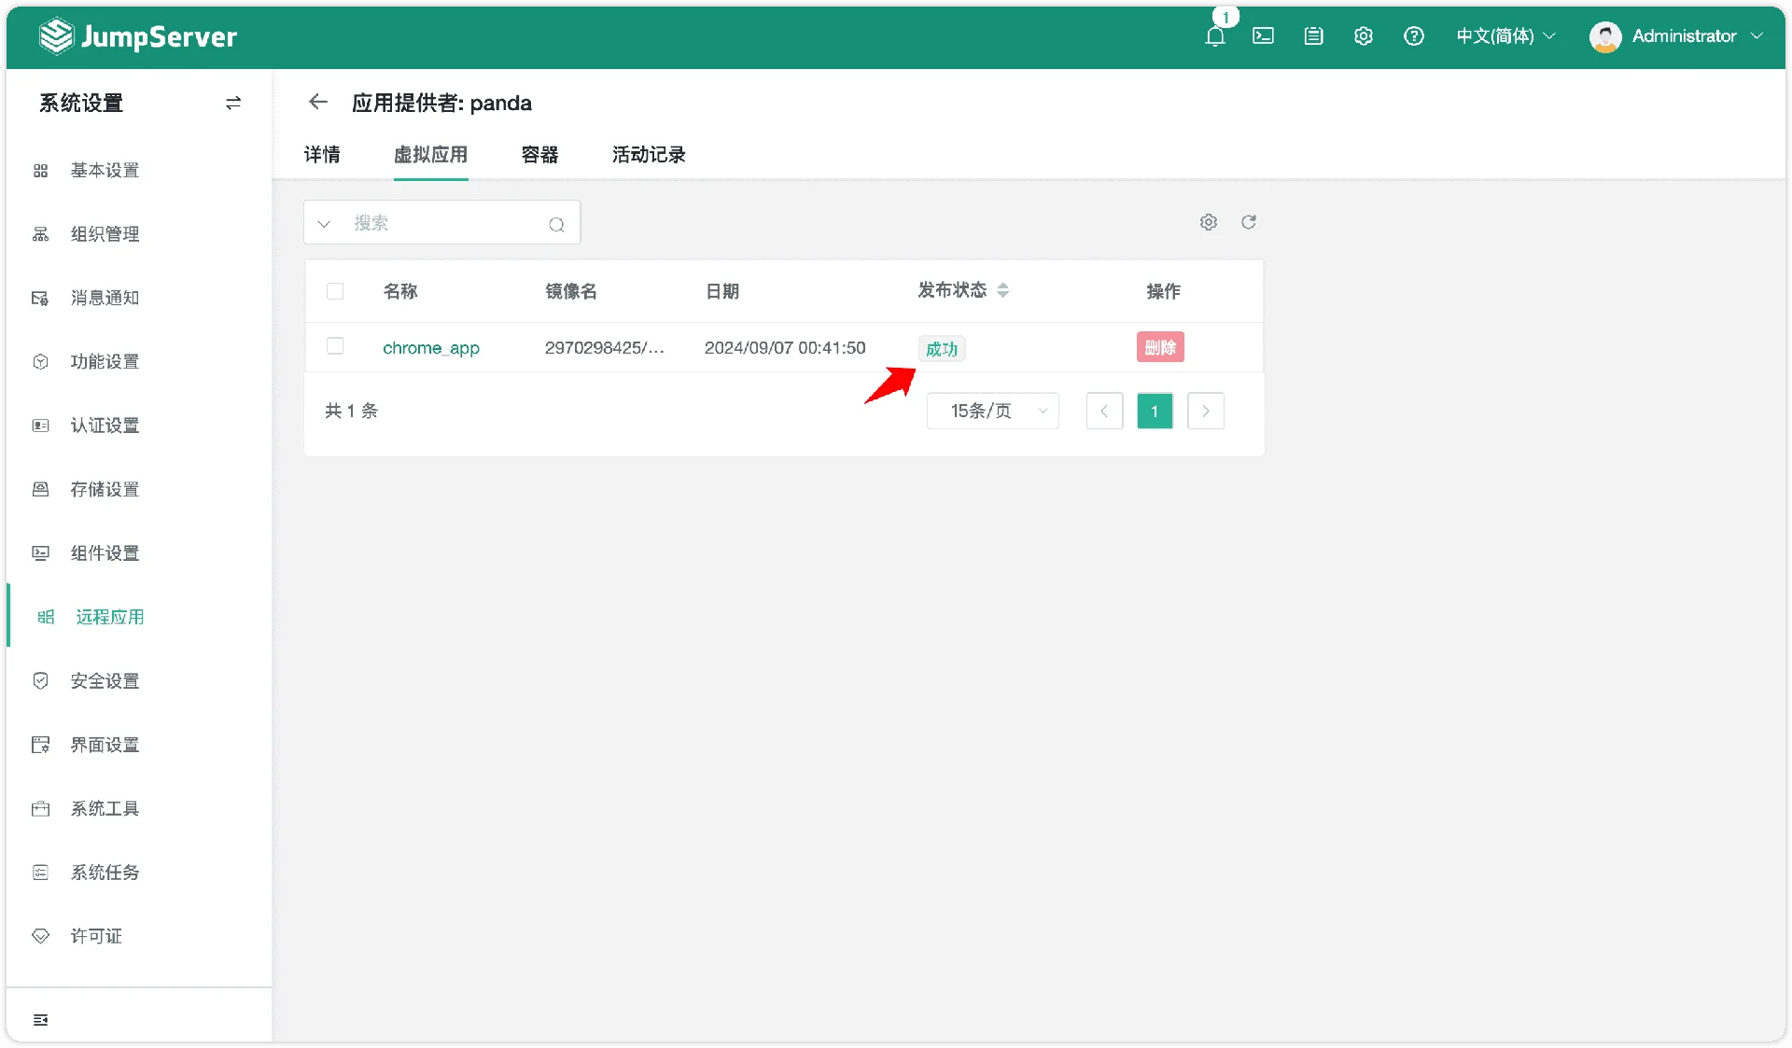Click the system settings gear in header
This screenshot has width=1792, height=1048.
(x=1363, y=36)
